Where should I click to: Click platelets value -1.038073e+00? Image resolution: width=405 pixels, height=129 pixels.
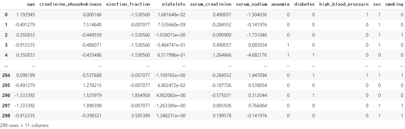coord(171,35)
